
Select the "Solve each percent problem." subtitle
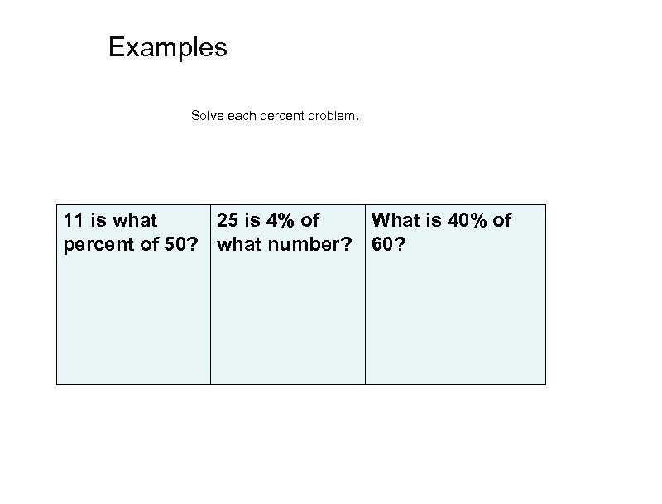pos(275,117)
